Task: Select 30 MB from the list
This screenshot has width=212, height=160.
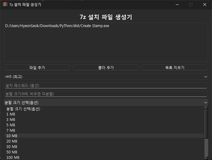Action: coord(104,146)
